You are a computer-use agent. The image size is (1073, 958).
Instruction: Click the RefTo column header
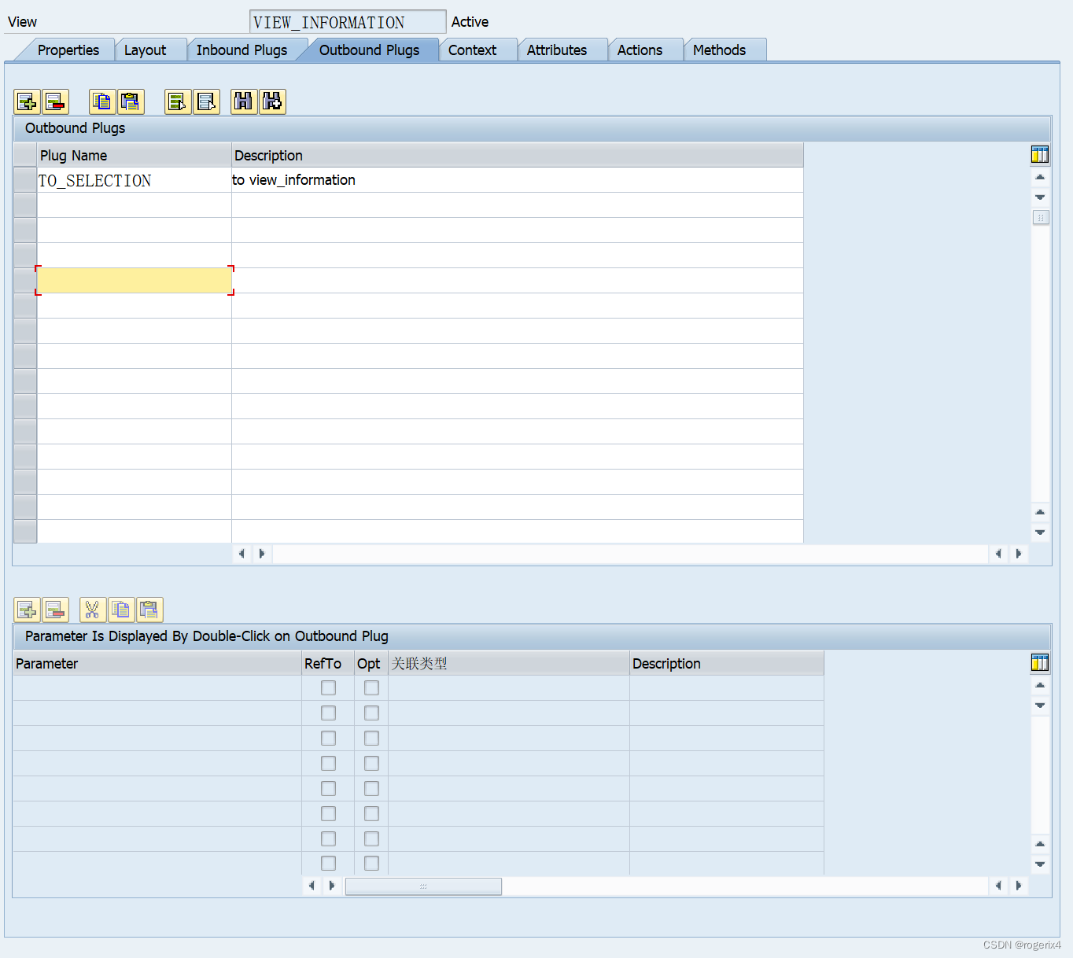(328, 664)
